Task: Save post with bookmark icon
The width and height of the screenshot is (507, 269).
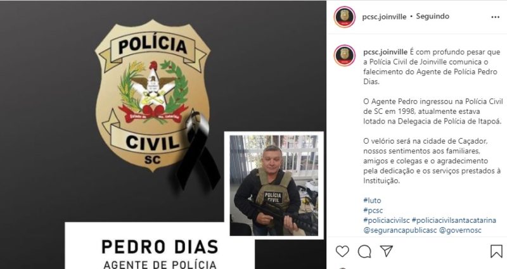Action: coord(496,251)
